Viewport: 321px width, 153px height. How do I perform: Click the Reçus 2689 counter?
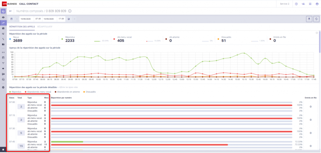tap(18, 39)
